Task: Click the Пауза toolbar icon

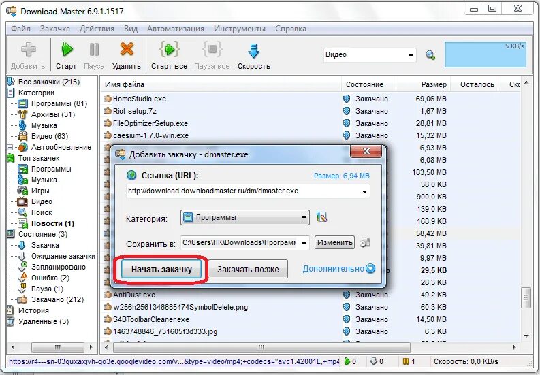Action: (x=94, y=49)
